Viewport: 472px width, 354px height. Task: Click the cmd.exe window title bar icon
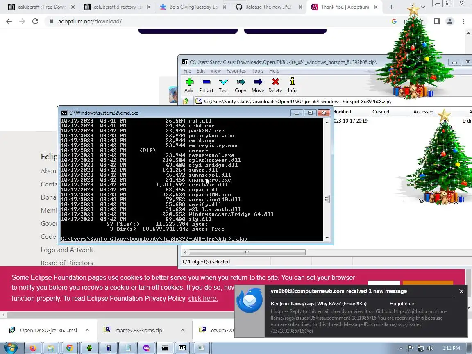pos(64,113)
